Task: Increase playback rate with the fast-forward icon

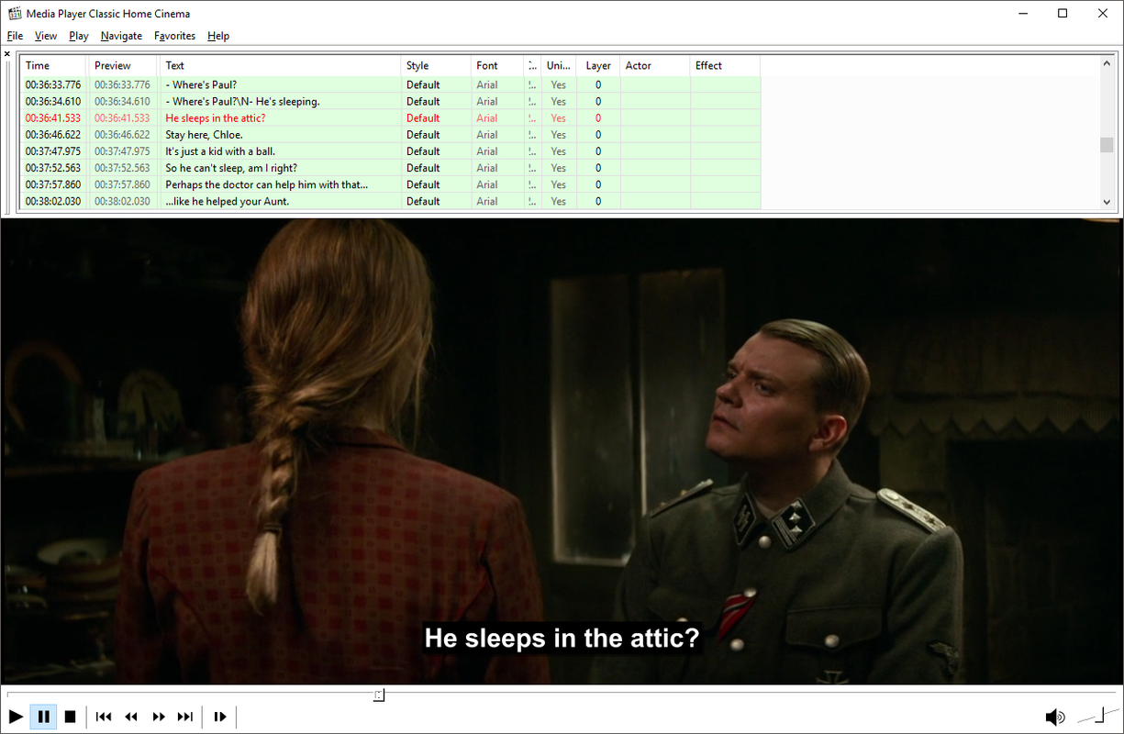Action: pyautogui.click(x=159, y=717)
